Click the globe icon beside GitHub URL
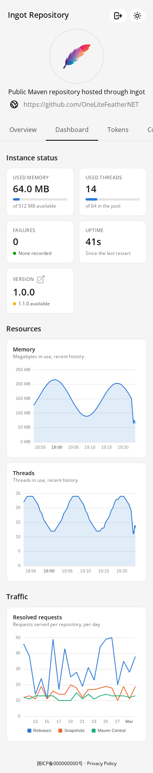 (14, 104)
